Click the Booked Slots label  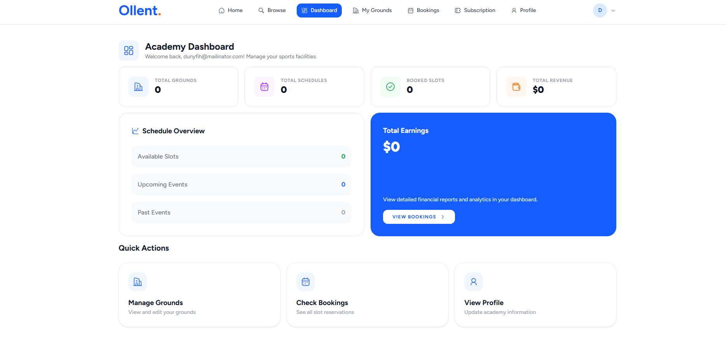coord(425,80)
